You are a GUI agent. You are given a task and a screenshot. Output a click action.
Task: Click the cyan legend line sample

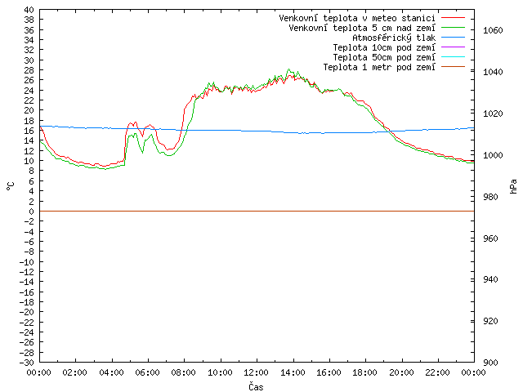(x=453, y=56)
